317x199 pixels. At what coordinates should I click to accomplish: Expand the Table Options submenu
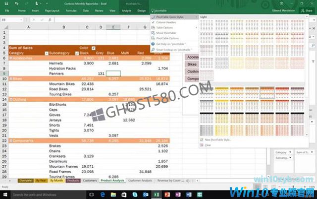point(174,28)
